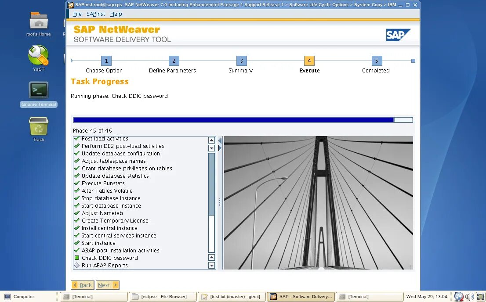Click the bottom scroll-up arrow of phase list
Image resolution: width=486 pixels, height=302 pixels.
212,257
